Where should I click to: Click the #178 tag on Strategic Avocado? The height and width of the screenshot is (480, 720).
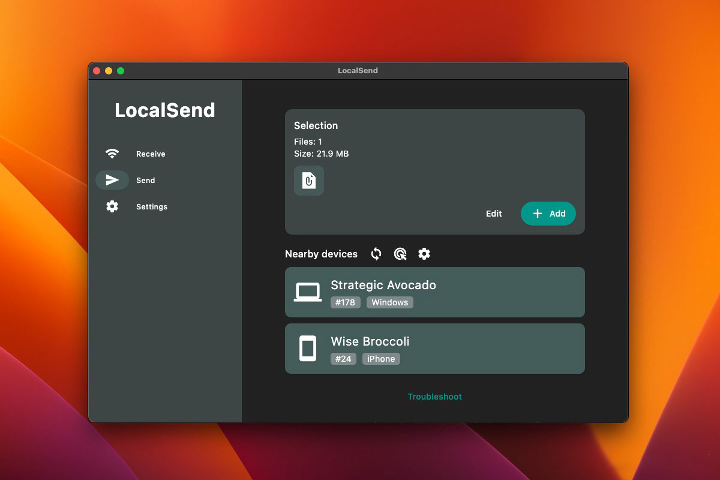[346, 302]
